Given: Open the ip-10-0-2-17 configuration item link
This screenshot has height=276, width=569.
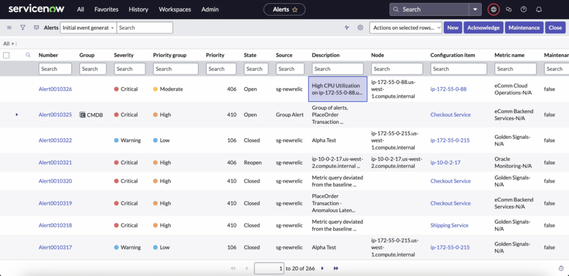Looking at the screenshot, I should [x=445, y=162].
